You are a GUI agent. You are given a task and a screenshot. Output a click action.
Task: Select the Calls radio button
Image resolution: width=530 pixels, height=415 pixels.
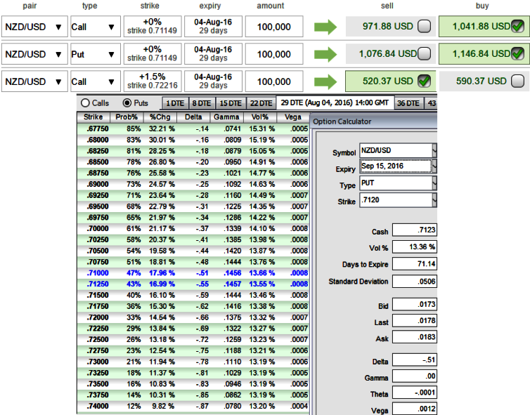click(86, 103)
